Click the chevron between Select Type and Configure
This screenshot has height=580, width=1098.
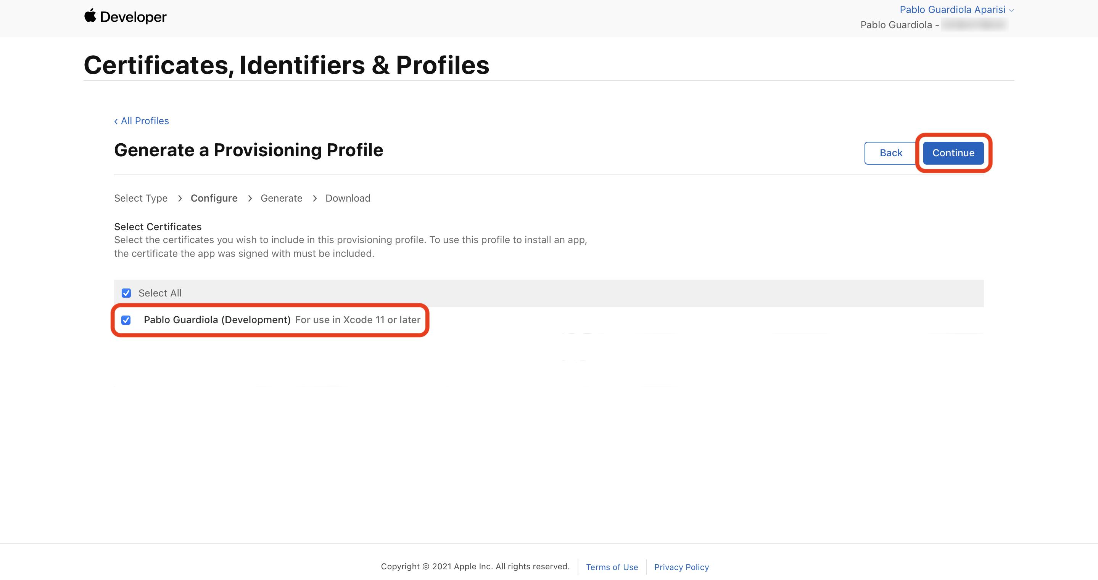click(x=180, y=199)
